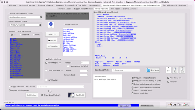Jump to Top of output log
The height and width of the screenshot is (110, 195).
(x=175, y=70)
